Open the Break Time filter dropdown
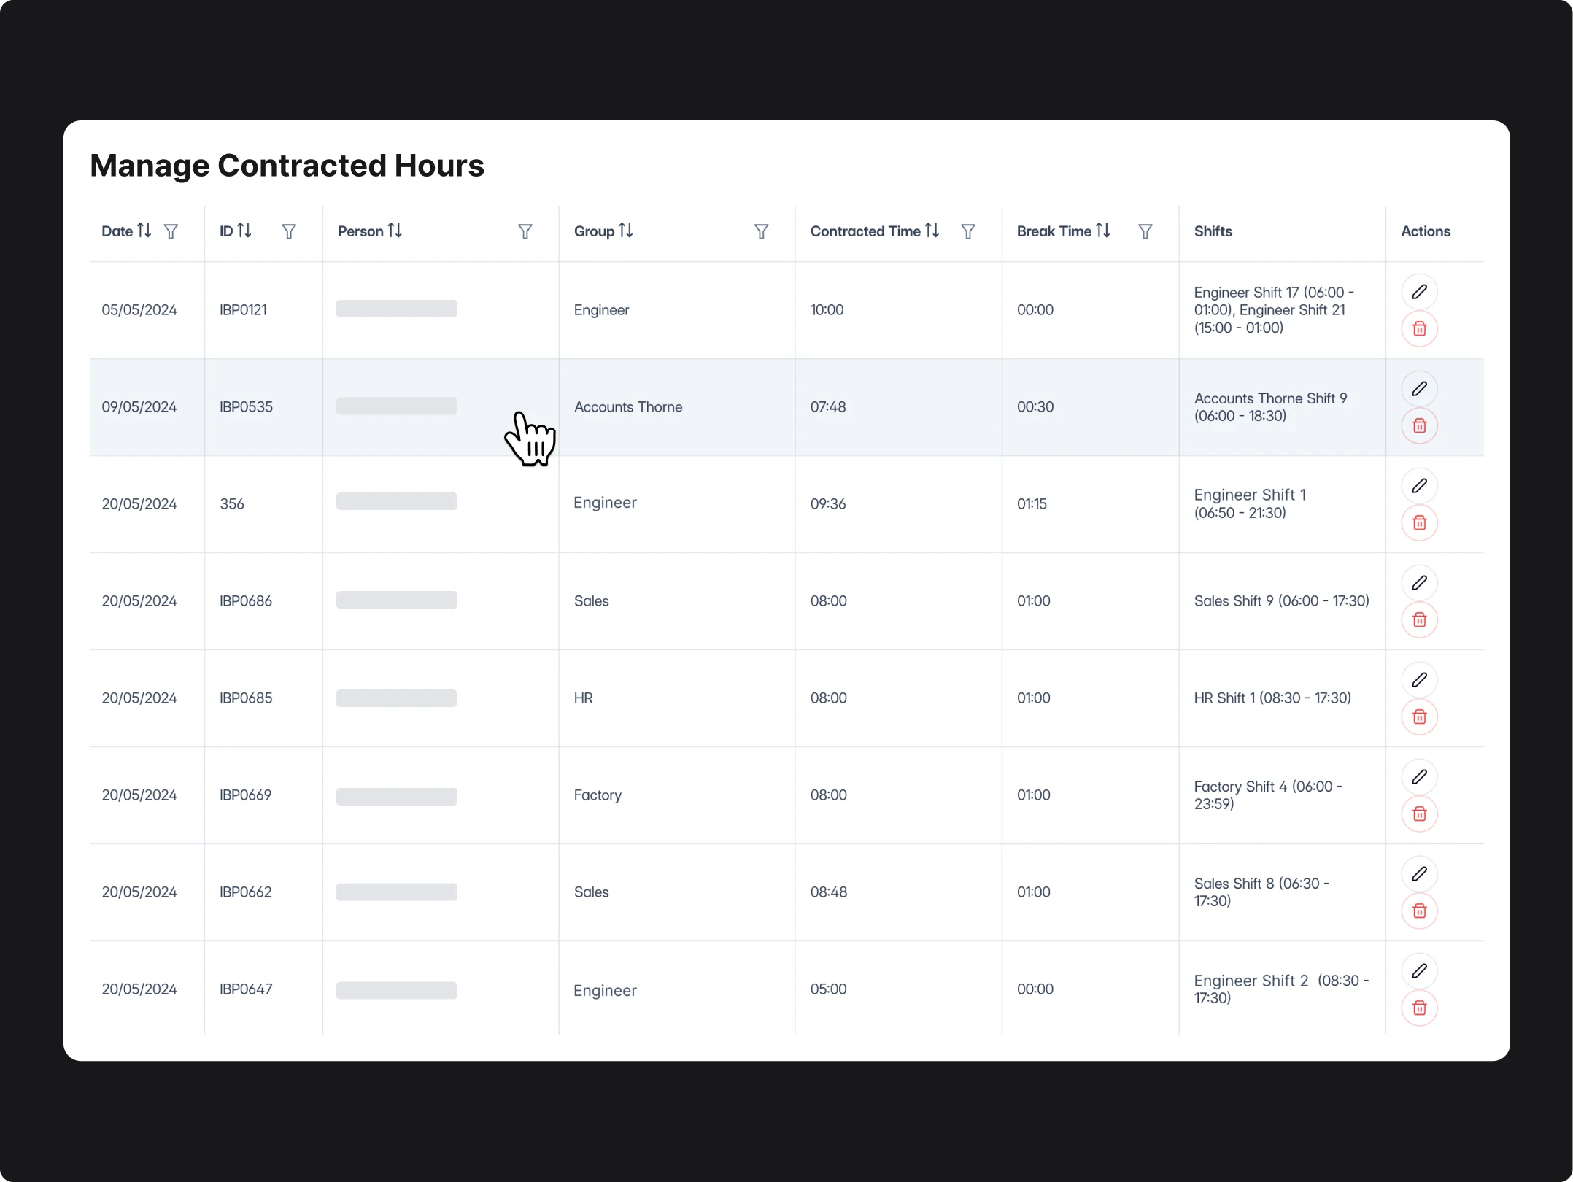 coord(1145,231)
